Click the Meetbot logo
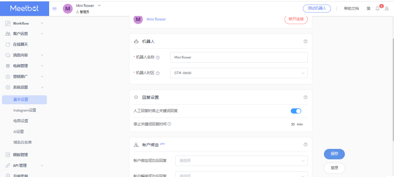 [x=24, y=8]
